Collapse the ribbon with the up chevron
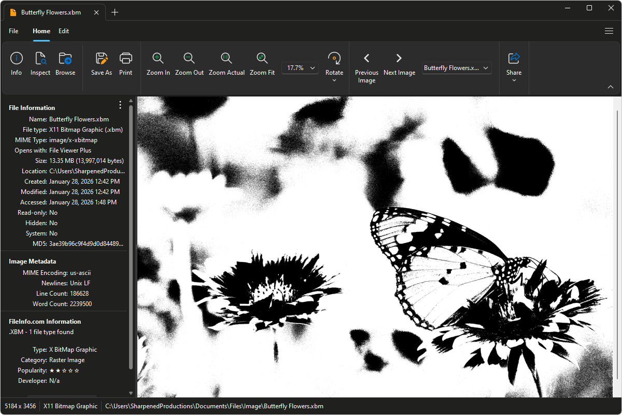Screen dimensions: 622x415 [611, 87]
